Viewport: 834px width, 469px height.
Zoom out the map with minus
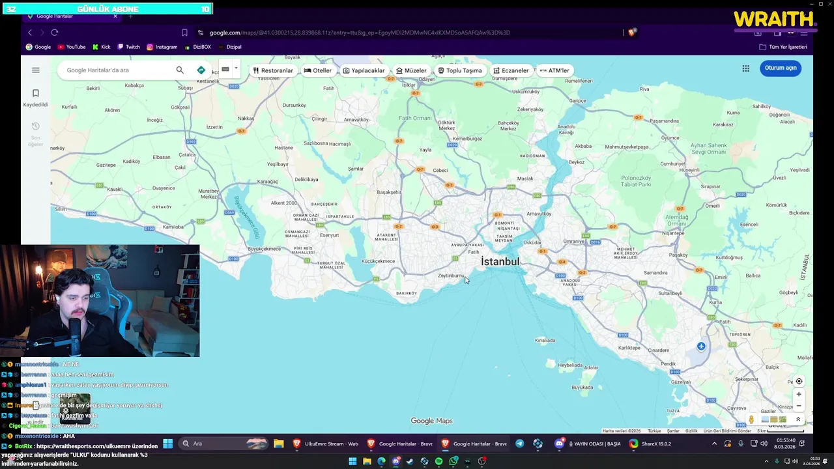pyautogui.click(x=799, y=406)
